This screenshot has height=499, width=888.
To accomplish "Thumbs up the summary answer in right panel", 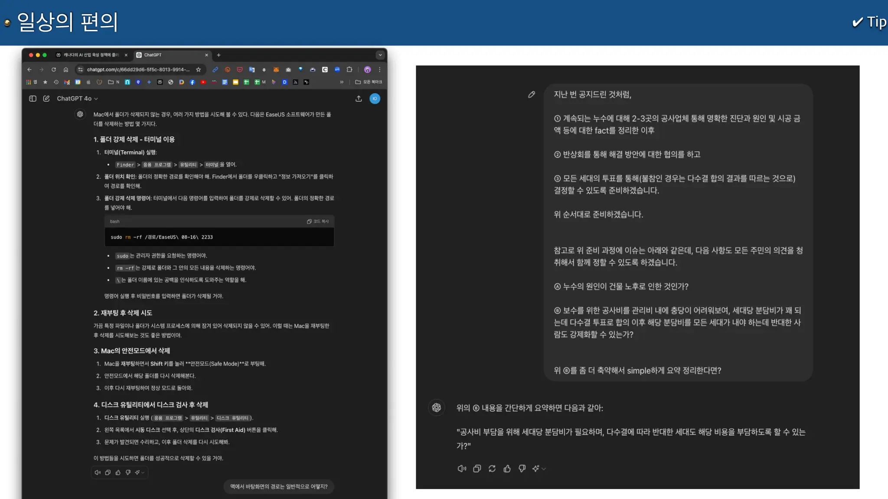I will tap(507, 468).
